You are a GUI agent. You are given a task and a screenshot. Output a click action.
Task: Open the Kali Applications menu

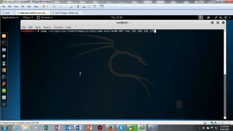tap(10, 17)
